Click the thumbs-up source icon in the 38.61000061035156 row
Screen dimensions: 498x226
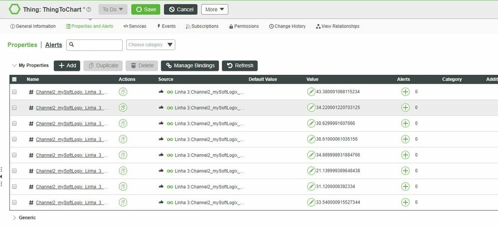[161, 139]
